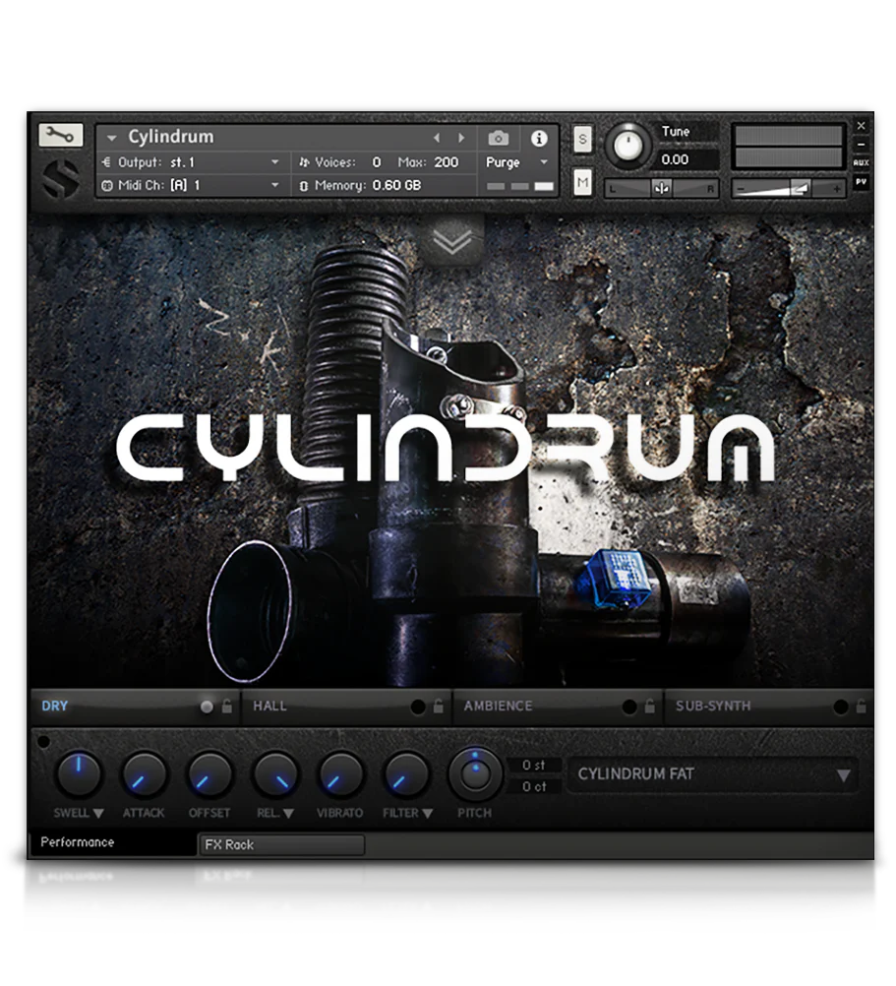Solo the instrument with the S button

[582, 140]
